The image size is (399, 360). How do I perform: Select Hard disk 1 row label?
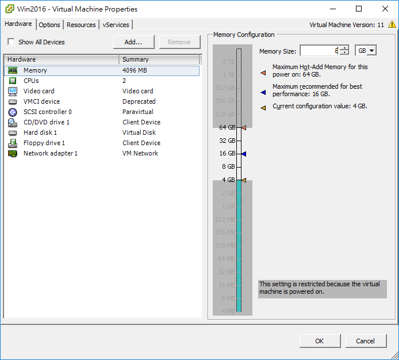click(40, 132)
